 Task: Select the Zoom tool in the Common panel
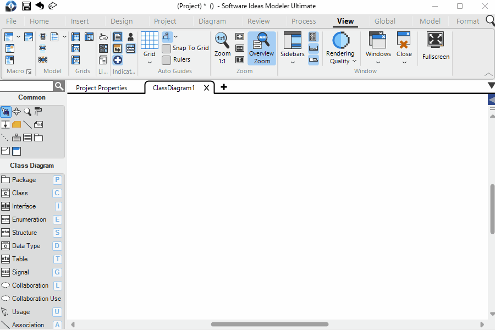(x=27, y=111)
